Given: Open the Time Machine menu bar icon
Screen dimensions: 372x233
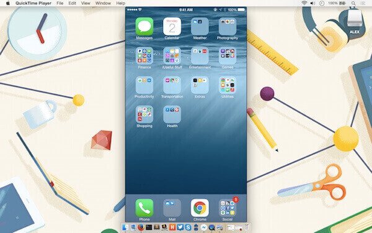Looking at the screenshot, I should point(322,3).
